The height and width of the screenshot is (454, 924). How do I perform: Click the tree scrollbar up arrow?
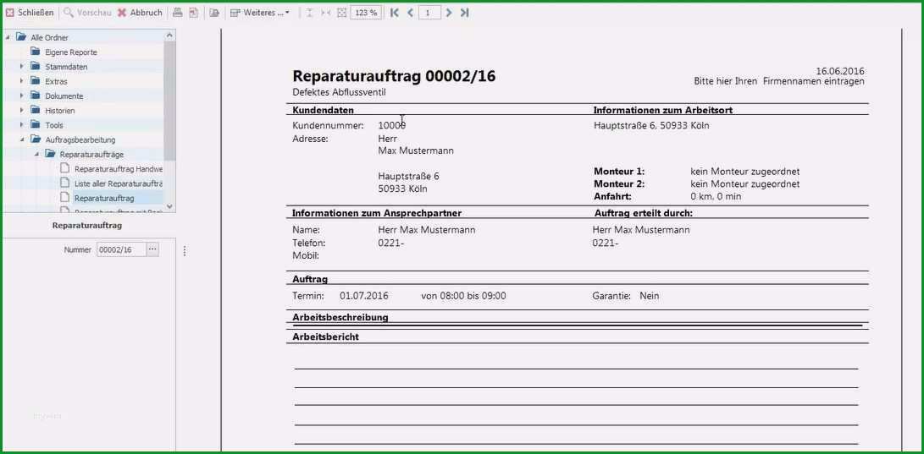click(169, 35)
